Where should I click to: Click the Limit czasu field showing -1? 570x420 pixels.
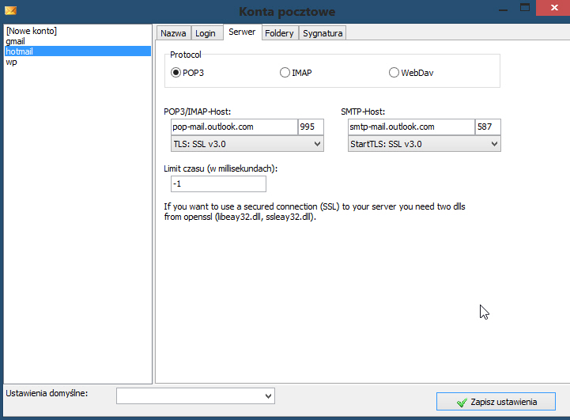point(218,184)
